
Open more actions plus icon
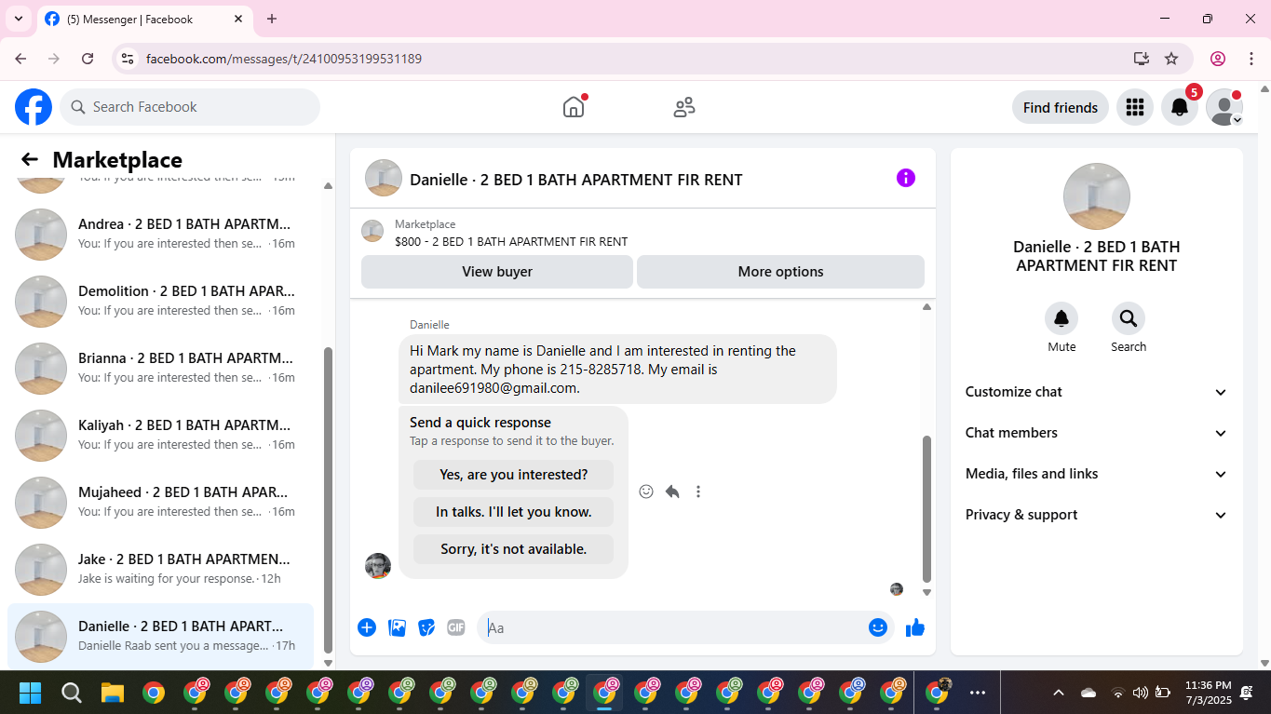click(x=367, y=627)
